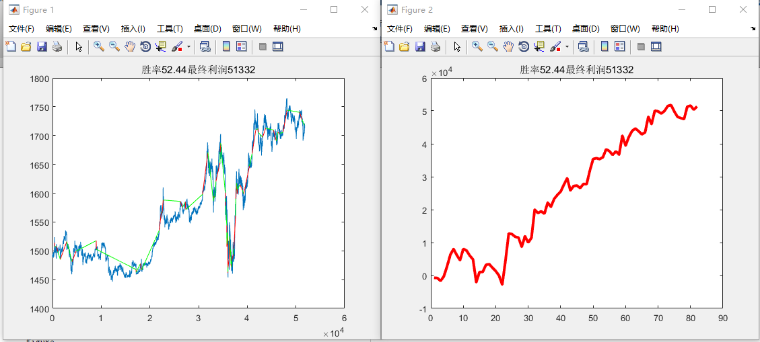
Task: Open 工具(T) menu in Figure 2
Action: [548, 28]
